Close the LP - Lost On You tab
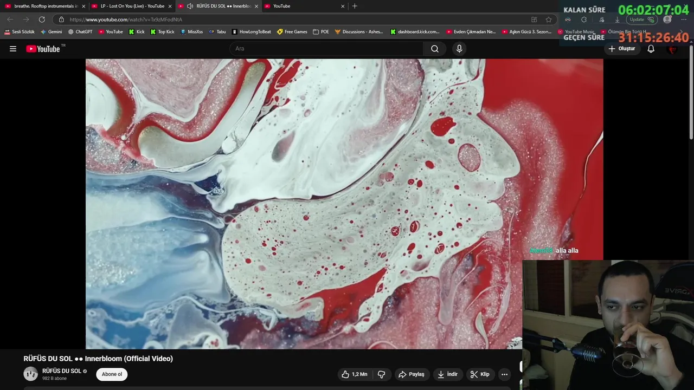The height and width of the screenshot is (390, 694). 170,6
